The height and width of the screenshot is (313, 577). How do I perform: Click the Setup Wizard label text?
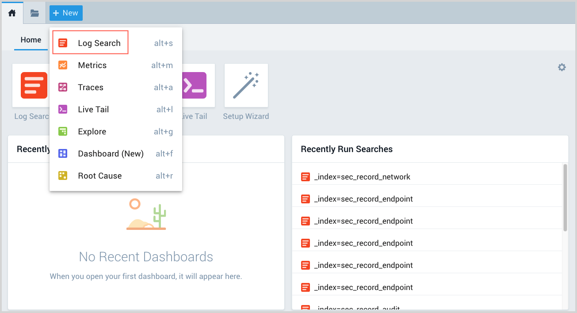[246, 116]
